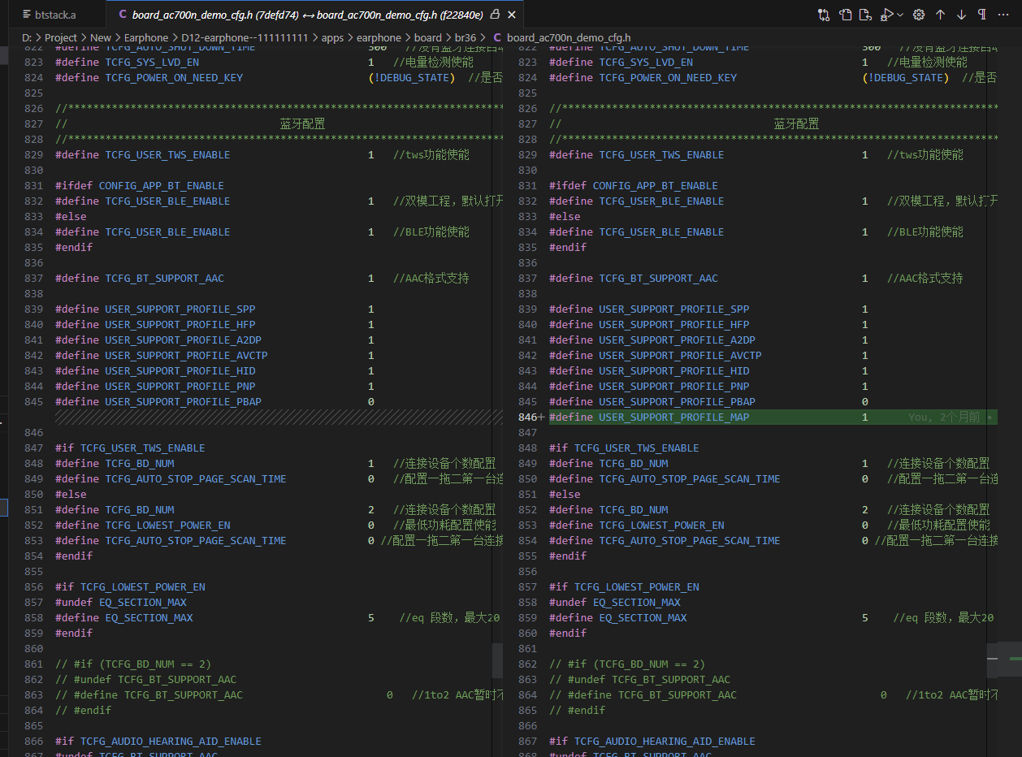This screenshot has height=757, width=1022.
Task: Click the apps breadcrumb
Action: [333, 37]
